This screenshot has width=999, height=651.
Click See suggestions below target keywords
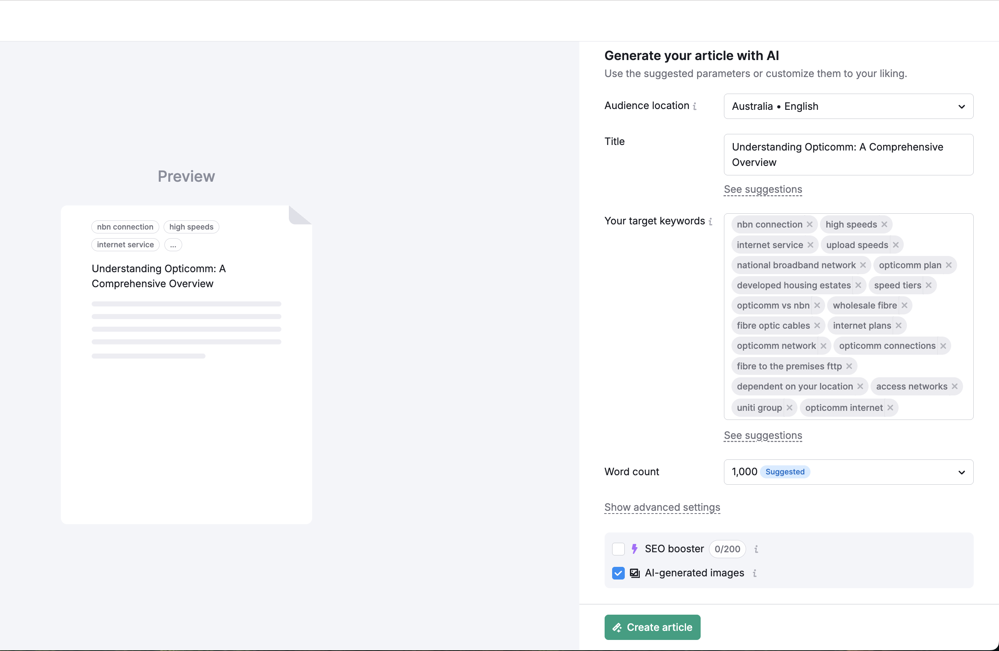[x=763, y=435]
